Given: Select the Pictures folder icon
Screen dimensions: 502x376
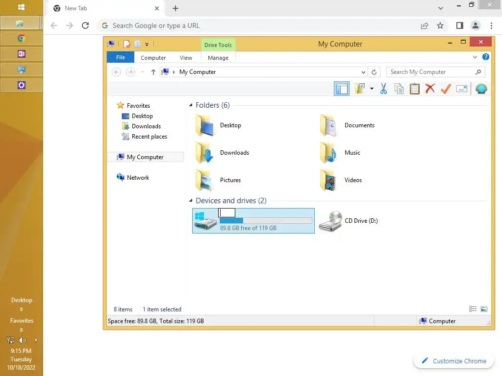Looking at the screenshot, I should [x=204, y=180].
